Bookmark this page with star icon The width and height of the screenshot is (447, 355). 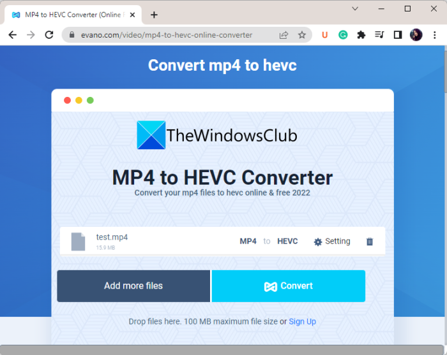pyautogui.click(x=302, y=35)
